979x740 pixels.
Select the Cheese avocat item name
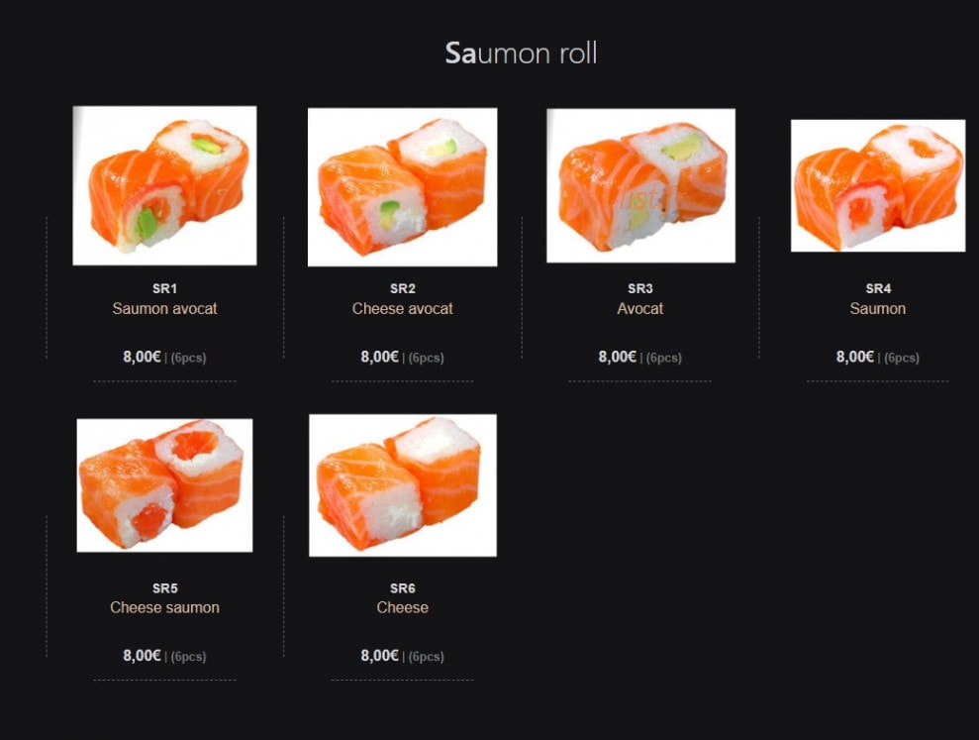(x=403, y=309)
